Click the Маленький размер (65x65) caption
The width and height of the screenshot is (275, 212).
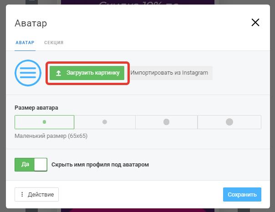coord(51,136)
